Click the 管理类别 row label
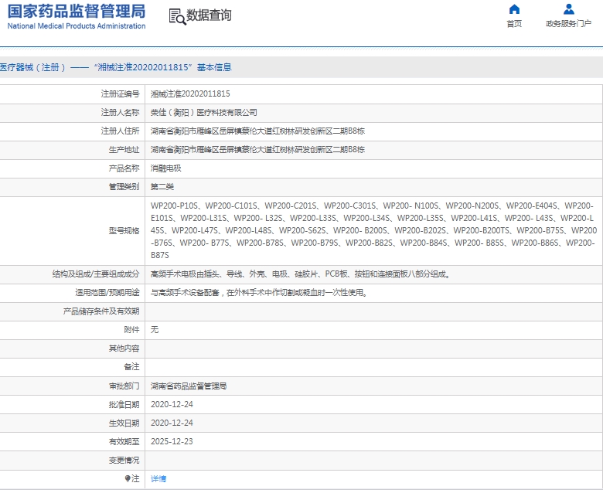This screenshot has width=603, height=493. click(x=124, y=187)
